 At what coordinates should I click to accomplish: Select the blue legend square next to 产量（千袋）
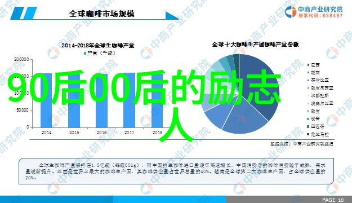pyautogui.click(x=85, y=53)
